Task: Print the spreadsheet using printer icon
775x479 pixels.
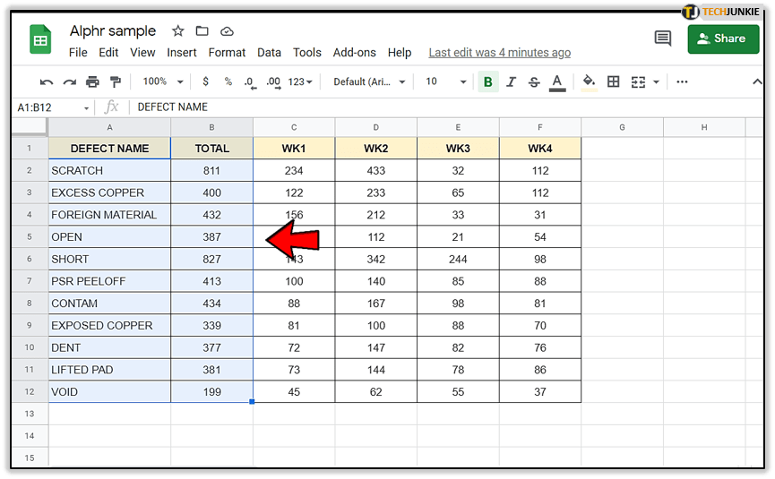Action: tap(92, 81)
